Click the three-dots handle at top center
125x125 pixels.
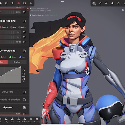pyautogui.click(x=62, y=1)
